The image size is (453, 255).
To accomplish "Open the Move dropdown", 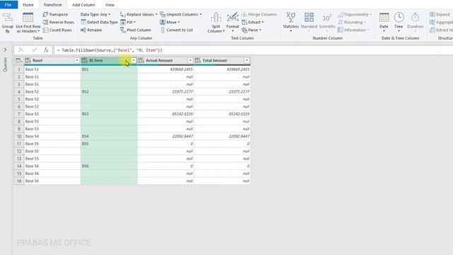I will click(x=170, y=22).
